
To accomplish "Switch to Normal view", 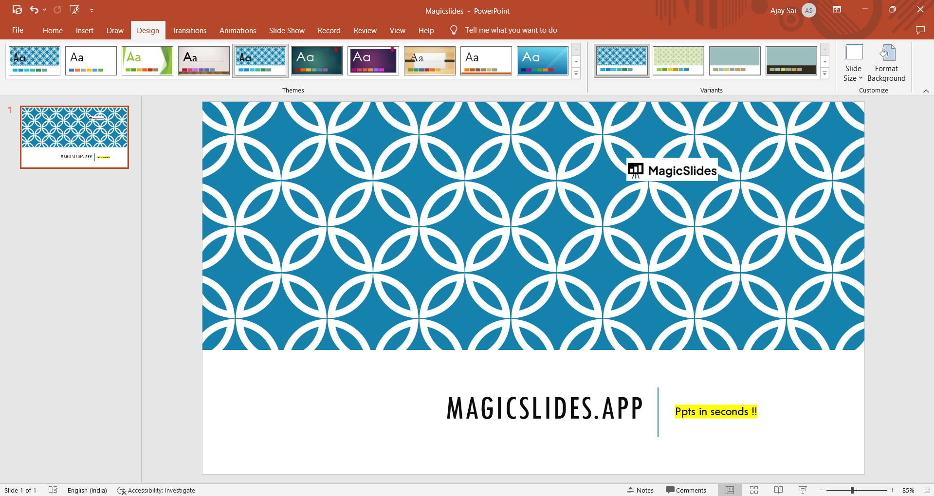I will 730,490.
